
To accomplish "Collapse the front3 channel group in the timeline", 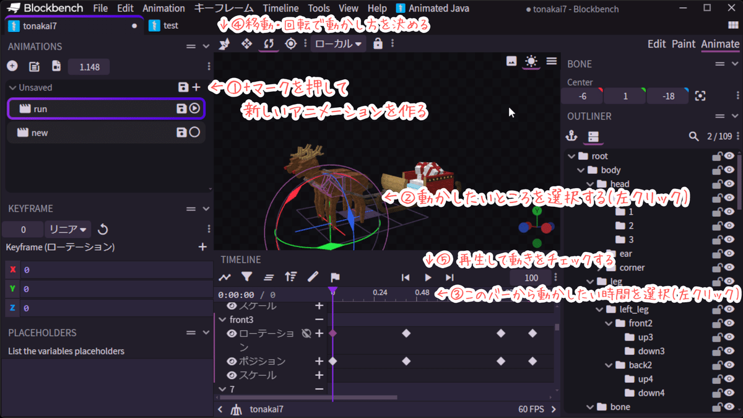I will pos(222,319).
